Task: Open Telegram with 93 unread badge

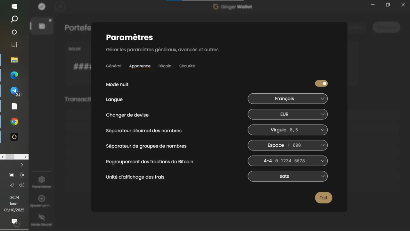Action: click(x=15, y=91)
